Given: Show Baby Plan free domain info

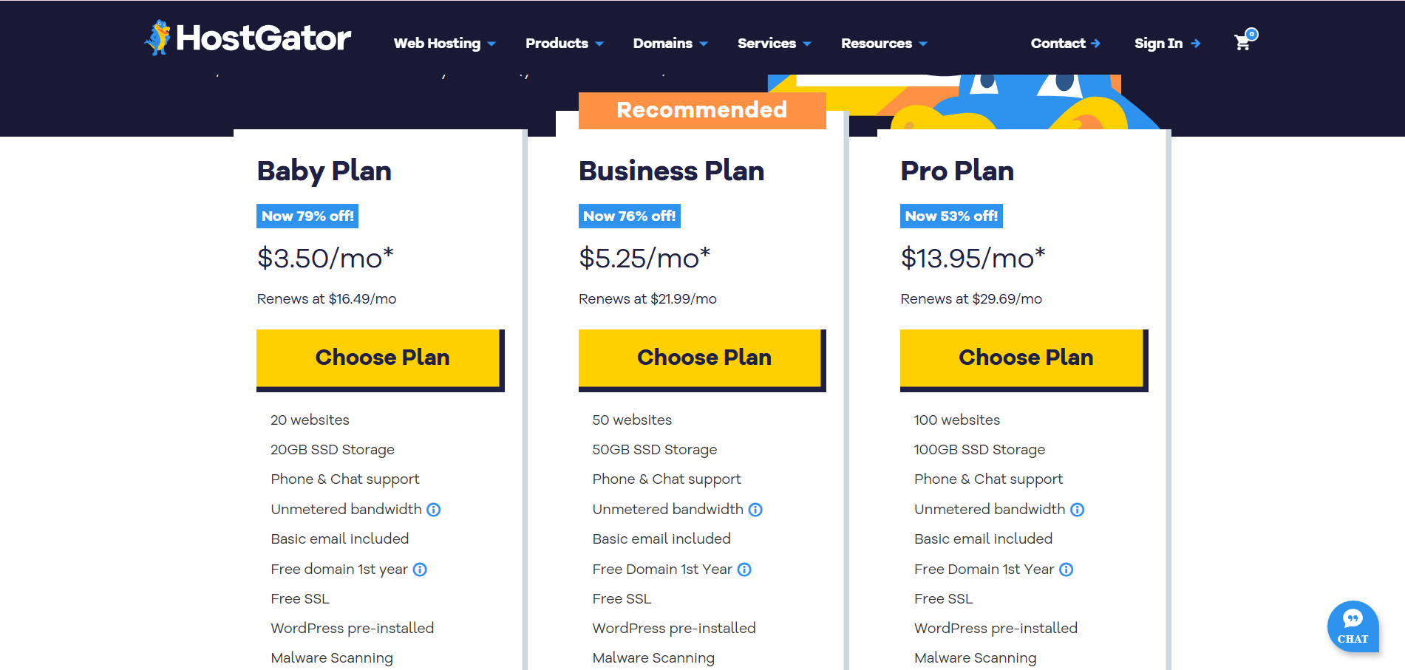Looking at the screenshot, I should [420, 570].
